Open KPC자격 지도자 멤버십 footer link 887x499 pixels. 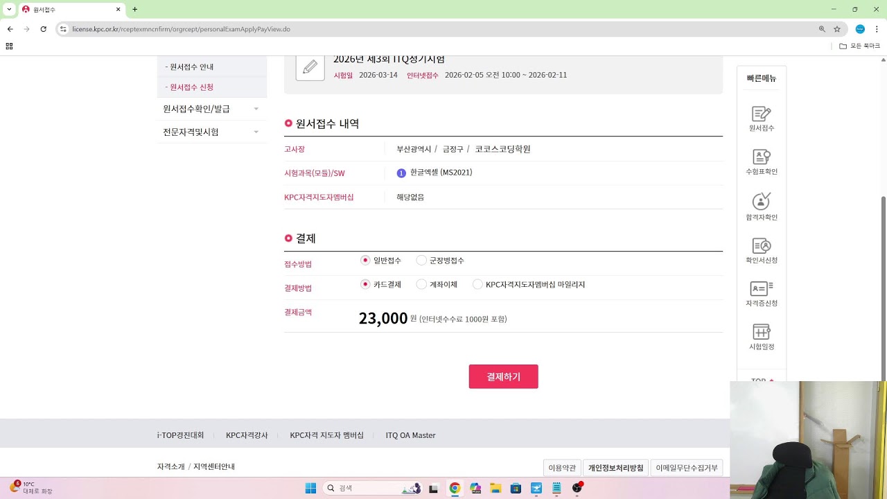pos(326,435)
